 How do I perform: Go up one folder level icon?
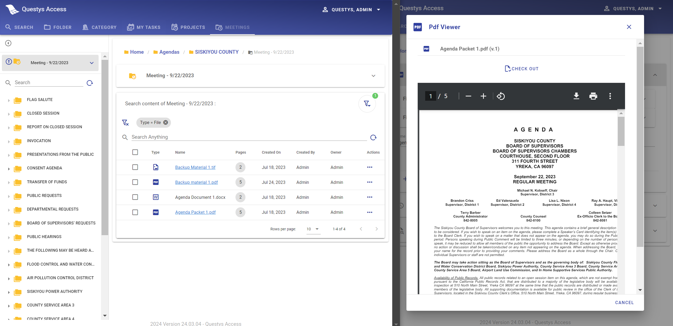tap(9, 62)
